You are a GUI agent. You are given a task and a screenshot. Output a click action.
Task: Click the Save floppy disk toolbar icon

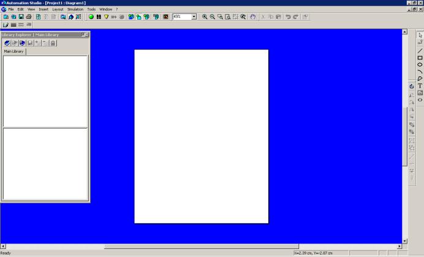tap(21, 17)
